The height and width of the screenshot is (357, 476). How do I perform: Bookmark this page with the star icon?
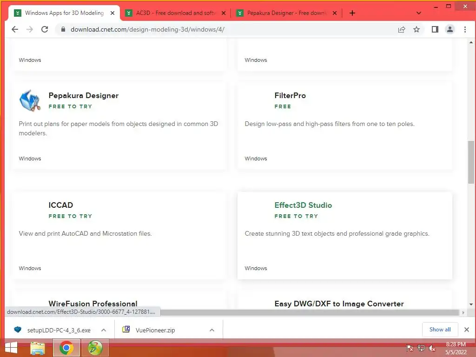click(416, 29)
